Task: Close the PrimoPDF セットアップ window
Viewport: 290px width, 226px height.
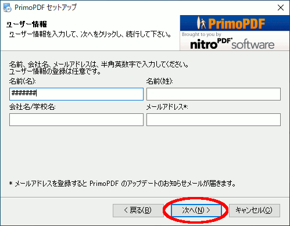Action: (x=281, y=8)
